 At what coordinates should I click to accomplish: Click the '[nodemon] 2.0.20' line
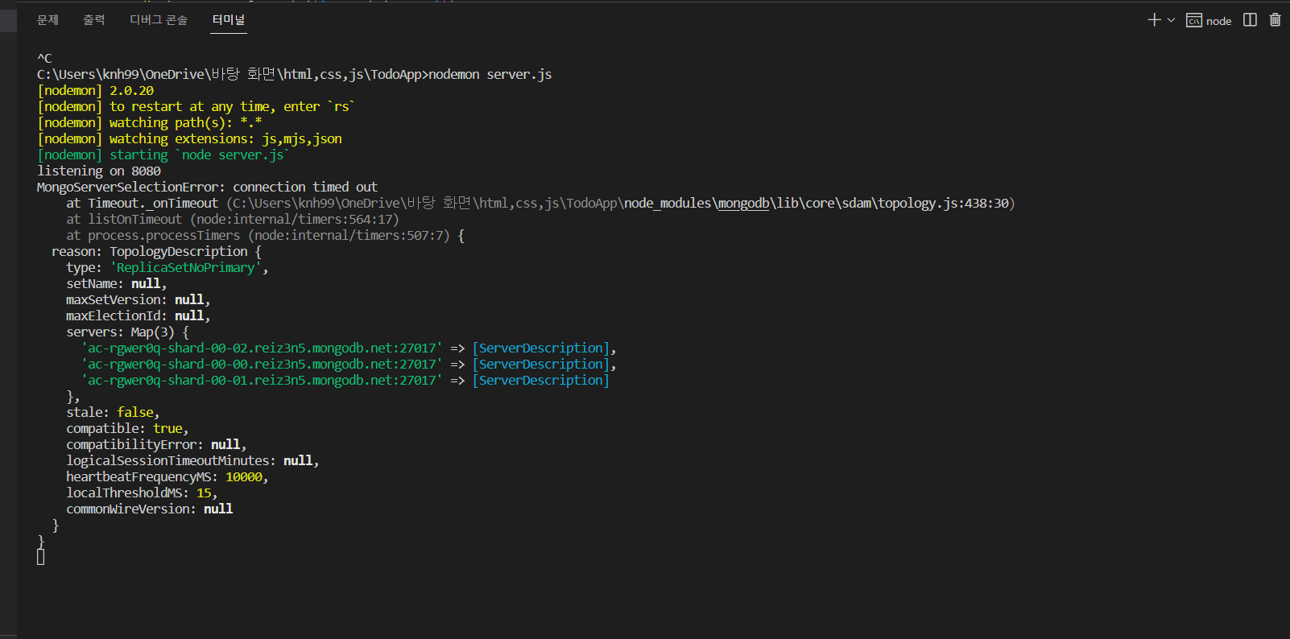coord(95,90)
